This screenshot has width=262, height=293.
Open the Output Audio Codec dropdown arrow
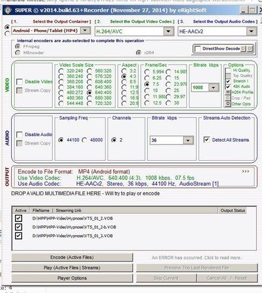point(252,31)
